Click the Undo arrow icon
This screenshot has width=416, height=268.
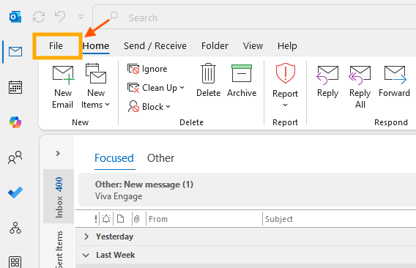tap(60, 17)
